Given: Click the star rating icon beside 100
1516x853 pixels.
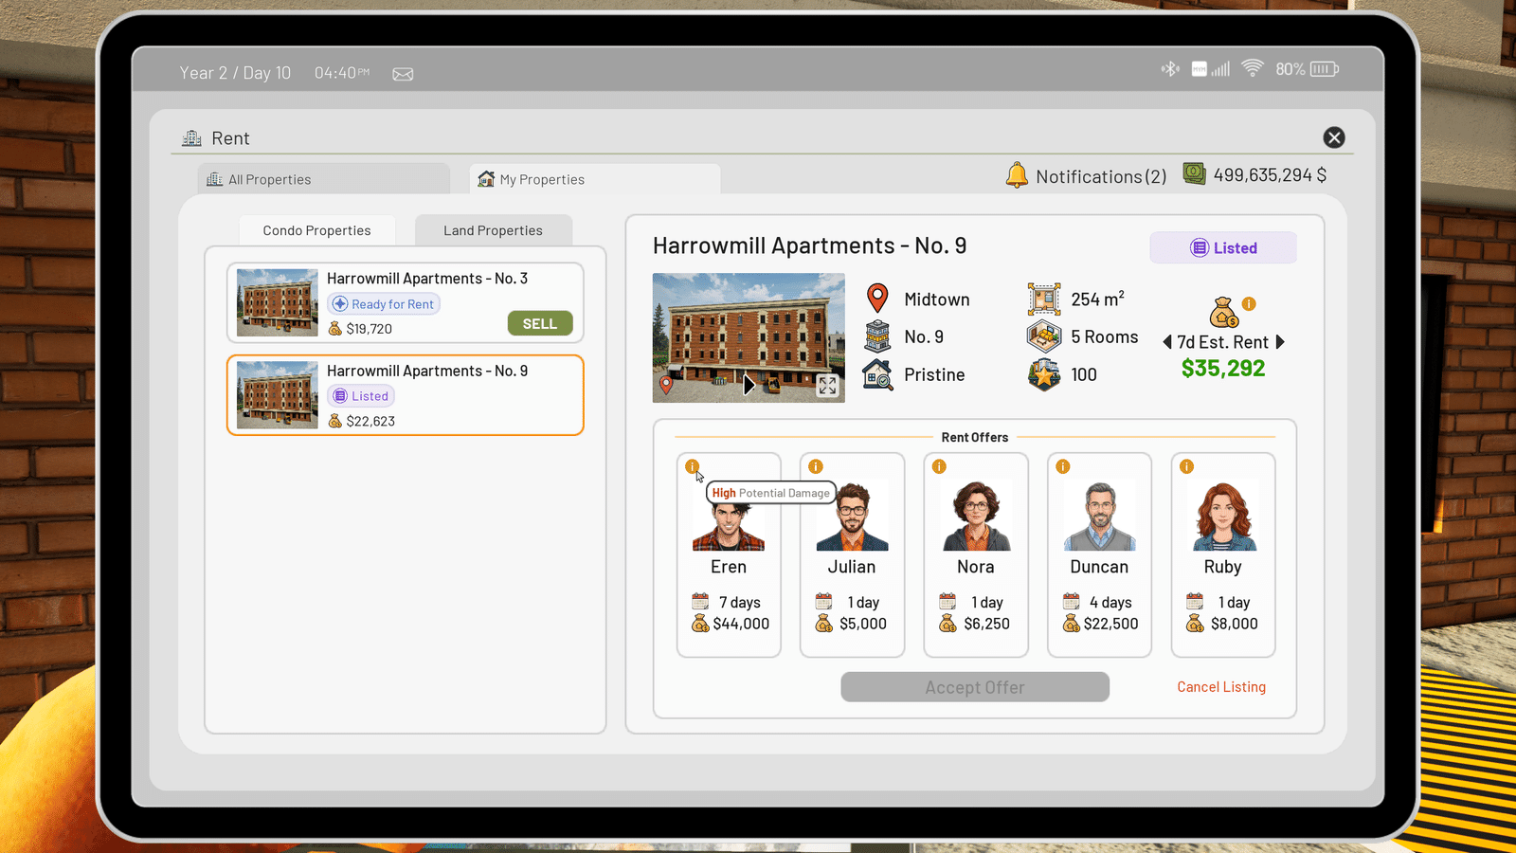Looking at the screenshot, I should [x=1044, y=374].
